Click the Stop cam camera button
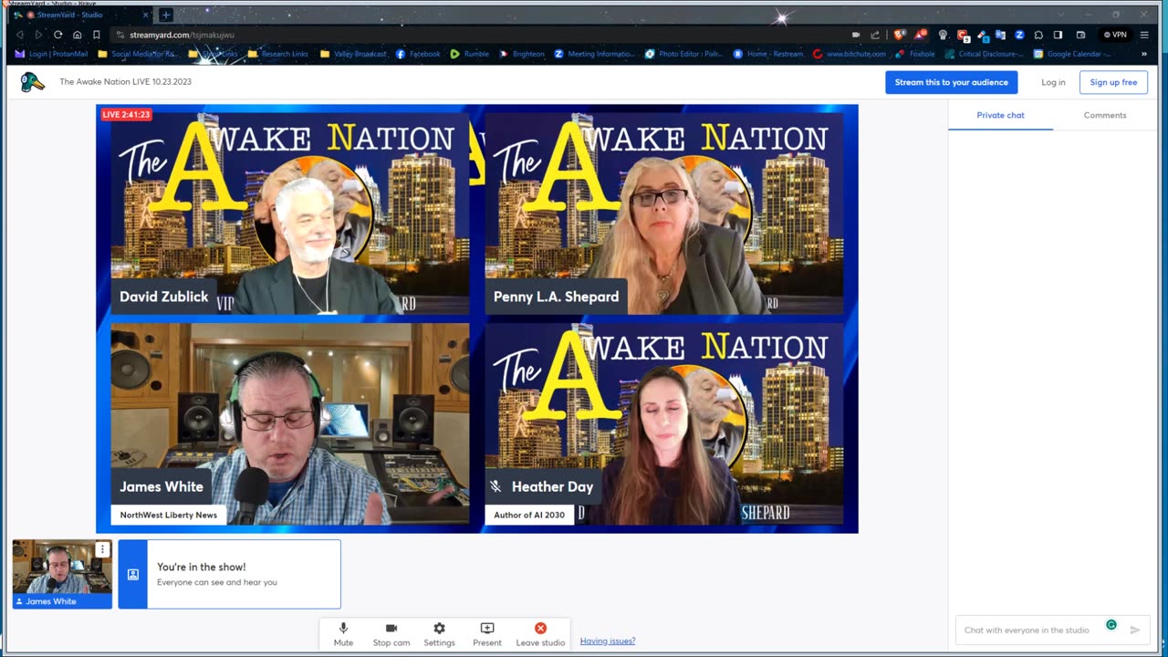The height and width of the screenshot is (657, 1168). [x=391, y=634]
